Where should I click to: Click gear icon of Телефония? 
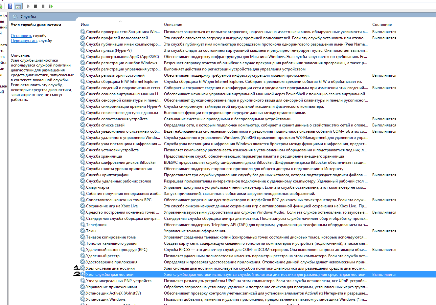click(x=83, y=225)
